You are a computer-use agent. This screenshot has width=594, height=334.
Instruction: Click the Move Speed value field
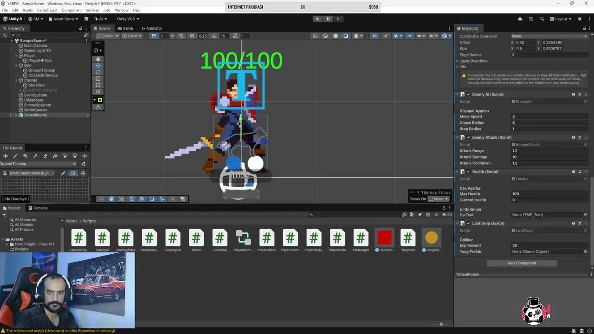(x=549, y=117)
